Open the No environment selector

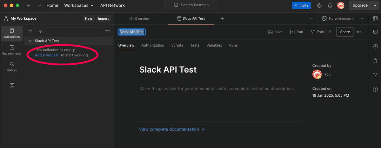343,19
